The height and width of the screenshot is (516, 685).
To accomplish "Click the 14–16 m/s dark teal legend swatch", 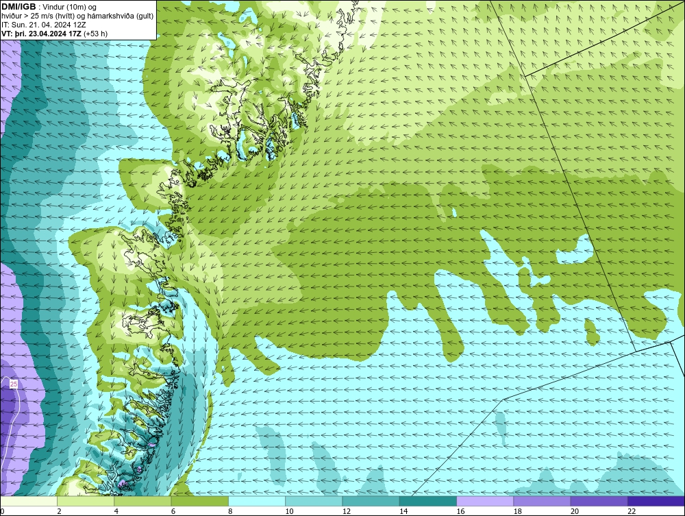I will pyautogui.click(x=428, y=501).
